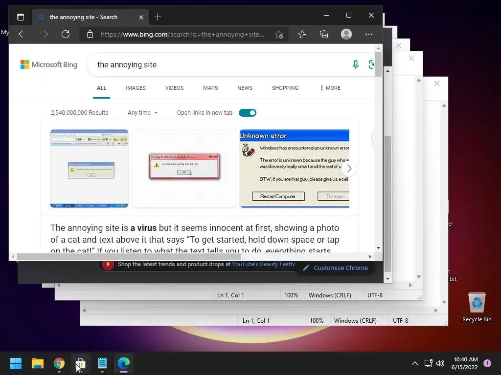
Task: Open the Recycle Bin desktop icon
Action: [477, 307]
